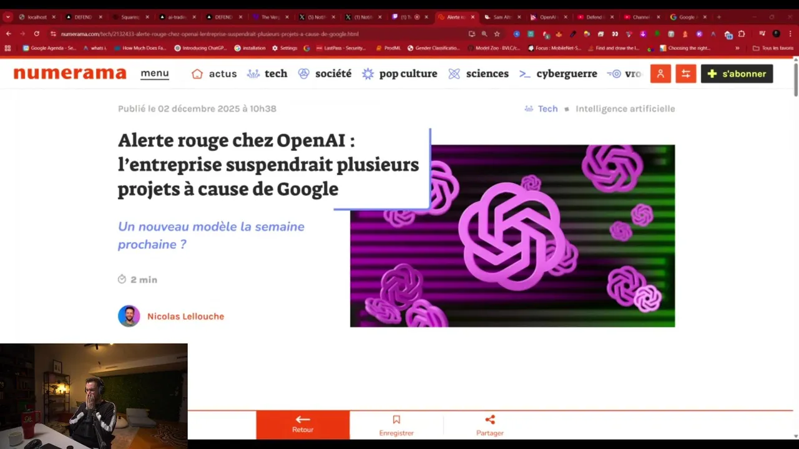Click the pop culture star icon
The image size is (799, 449).
pos(368,74)
